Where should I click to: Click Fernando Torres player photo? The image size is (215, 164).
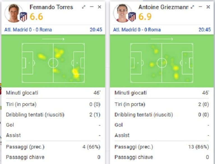pos(13,13)
